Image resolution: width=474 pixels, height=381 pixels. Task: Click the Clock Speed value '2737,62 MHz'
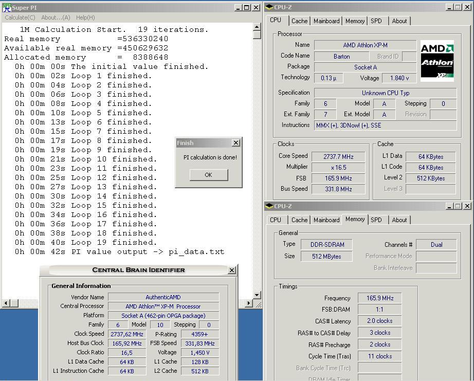coord(127,334)
